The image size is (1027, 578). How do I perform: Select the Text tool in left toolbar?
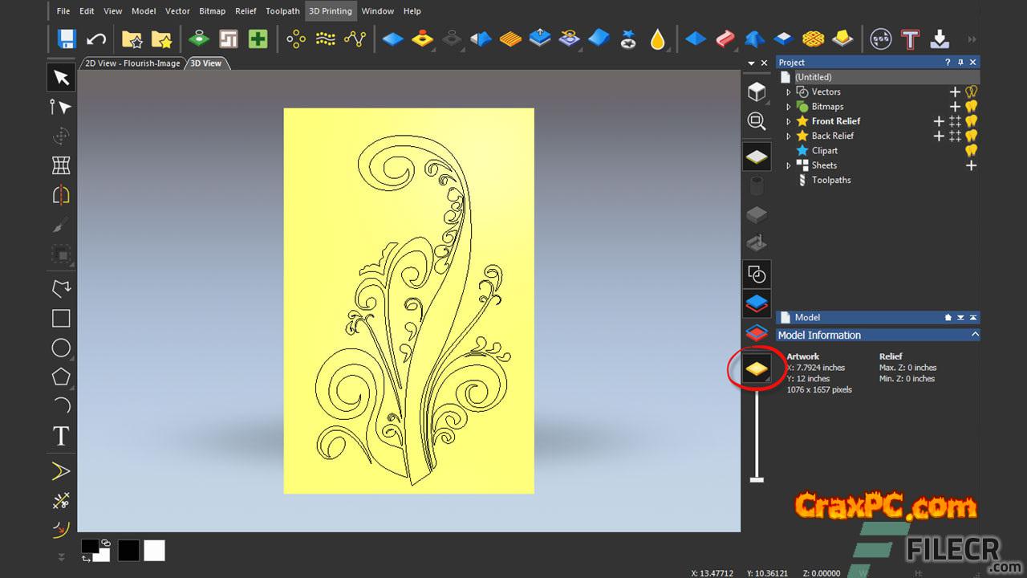(61, 436)
